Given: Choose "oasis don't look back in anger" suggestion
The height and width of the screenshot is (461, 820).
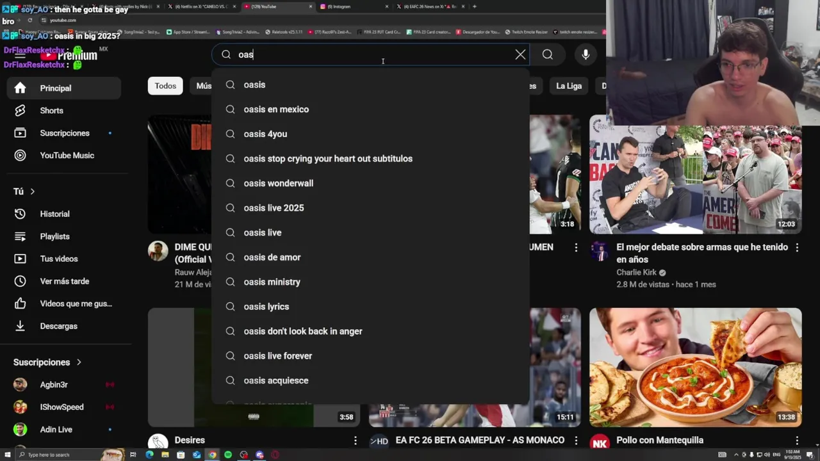Looking at the screenshot, I should tap(371, 331).
